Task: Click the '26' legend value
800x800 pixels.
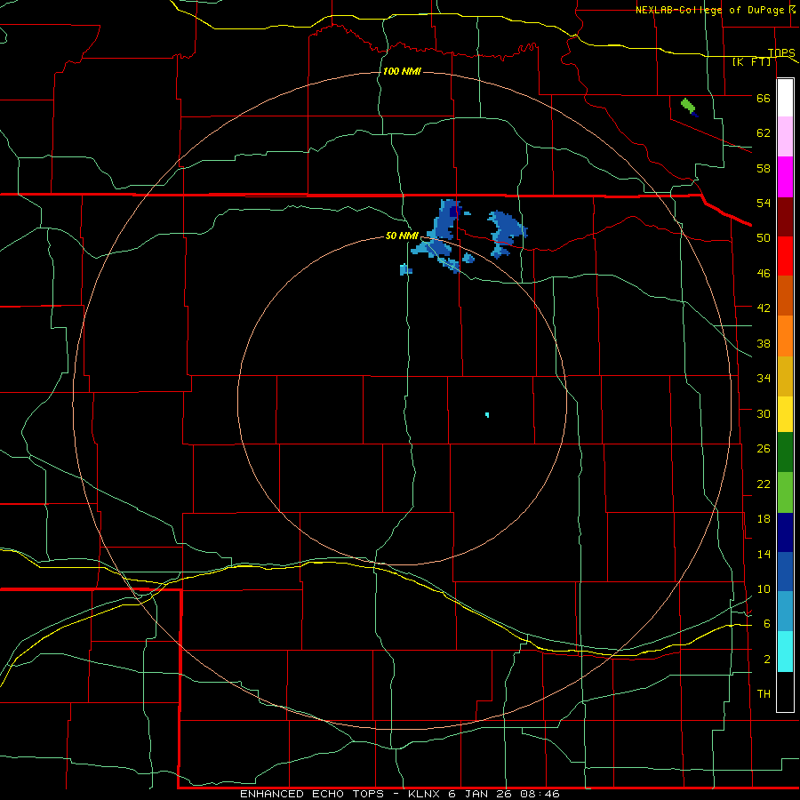Action: [x=764, y=449]
